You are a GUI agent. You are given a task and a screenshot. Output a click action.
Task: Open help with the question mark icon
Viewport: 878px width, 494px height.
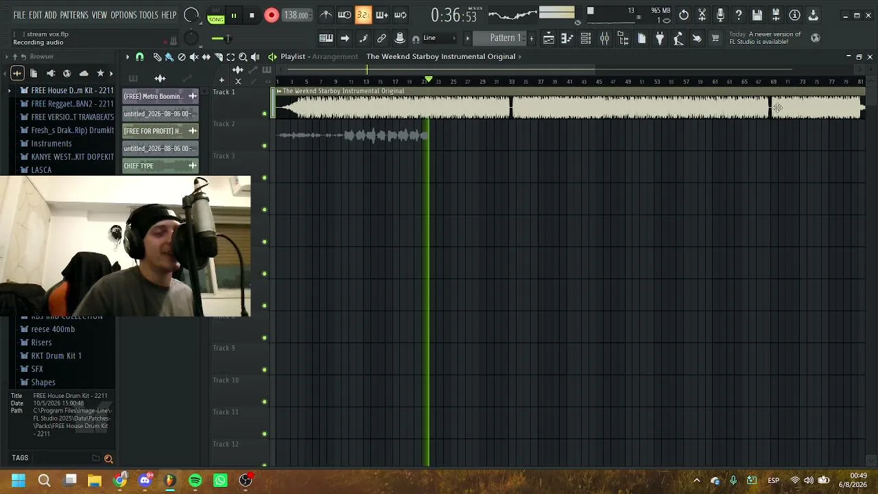(739, 14)
